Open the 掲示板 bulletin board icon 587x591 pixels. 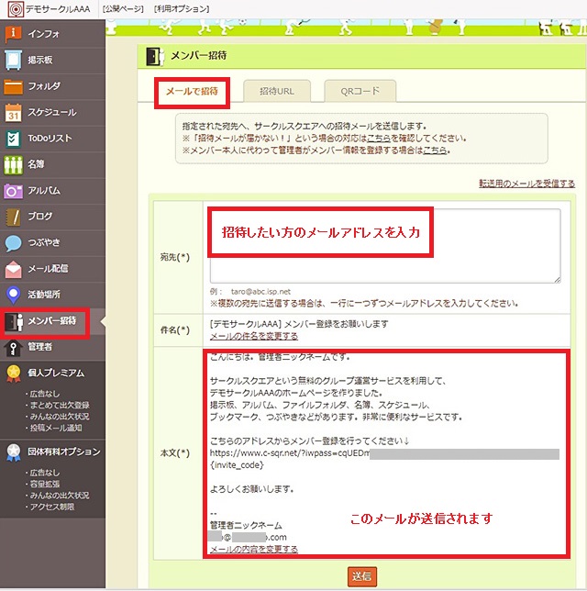(13, 60)
